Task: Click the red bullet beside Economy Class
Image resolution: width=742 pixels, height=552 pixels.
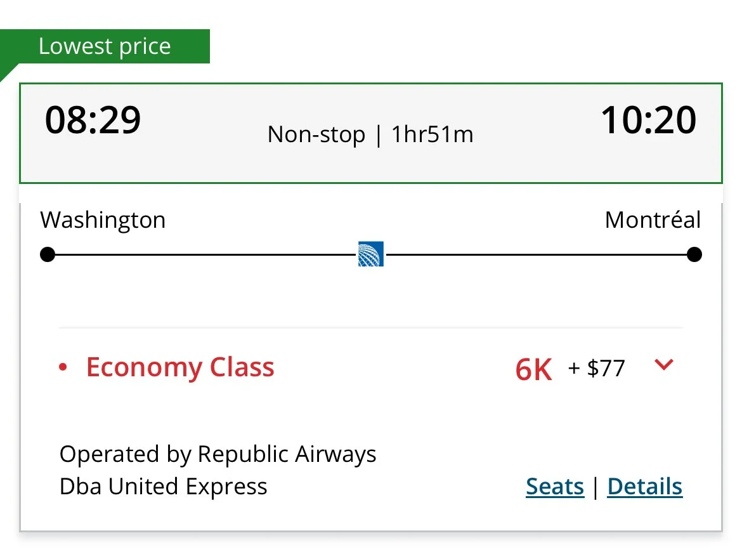Action: (x=62, y=368)
